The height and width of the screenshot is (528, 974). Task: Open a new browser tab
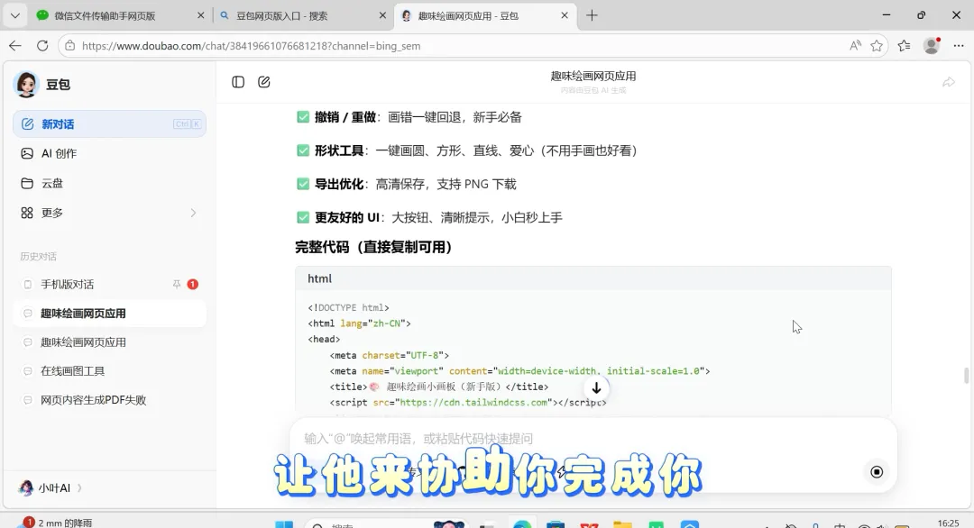coord(592,15)
